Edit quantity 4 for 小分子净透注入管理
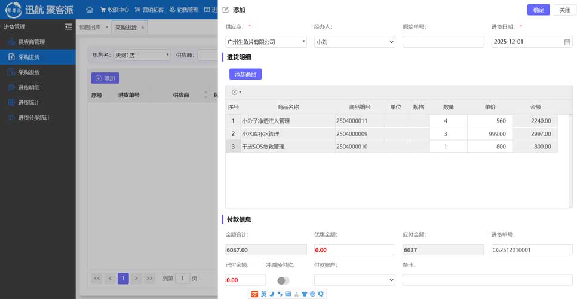The image size is (580, 299). click(x=449, y=121)
